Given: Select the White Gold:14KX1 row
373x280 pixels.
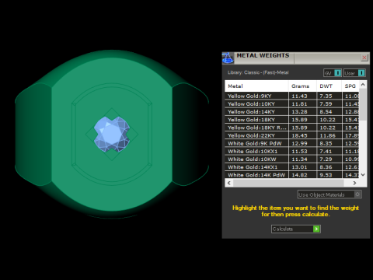Looking at the screenshot, I should 292,167.
